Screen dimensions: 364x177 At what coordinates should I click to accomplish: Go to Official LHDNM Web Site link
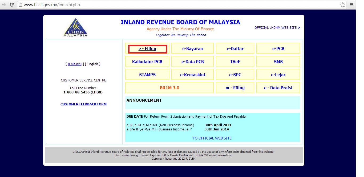pos(277,28)
